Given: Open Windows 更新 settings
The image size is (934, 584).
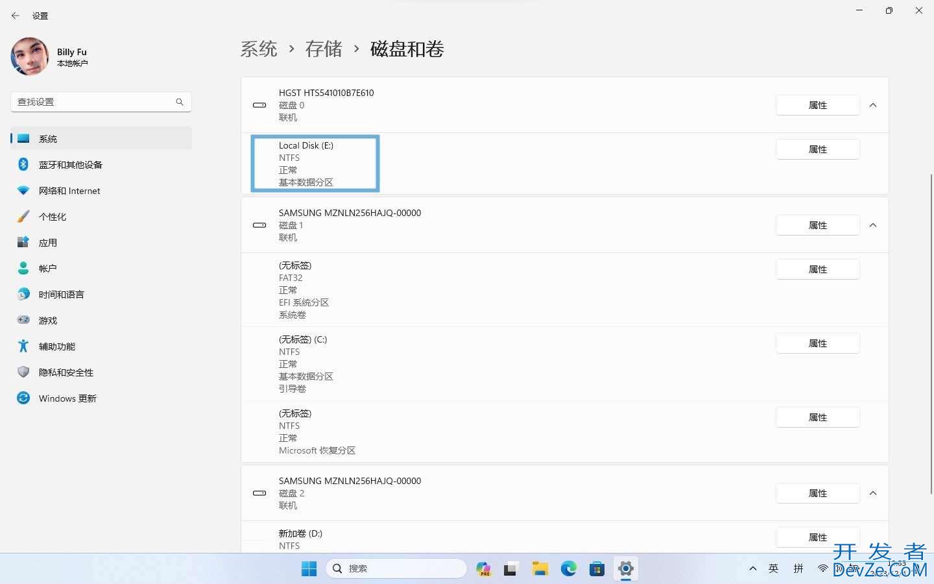Looking at the screenshot, I should [101, 398].
